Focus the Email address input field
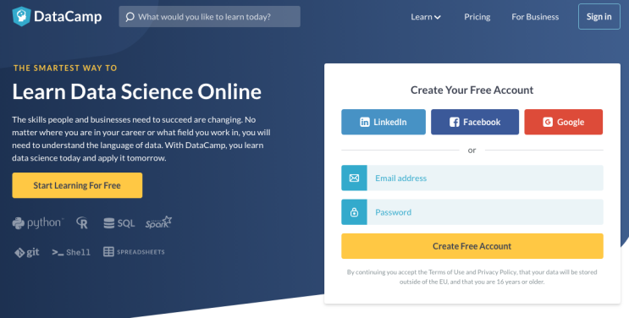The image size is (629, 318). coord(485,178)
